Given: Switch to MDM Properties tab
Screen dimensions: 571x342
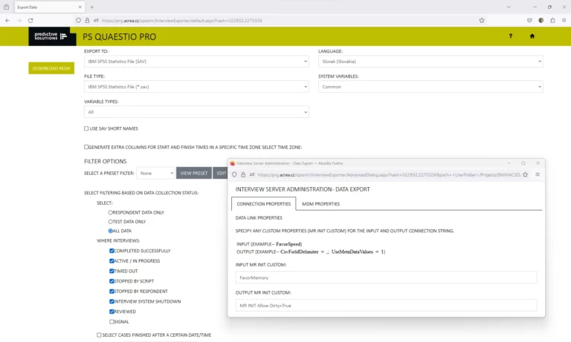Looking at the screenshot, I should point(321,204).
